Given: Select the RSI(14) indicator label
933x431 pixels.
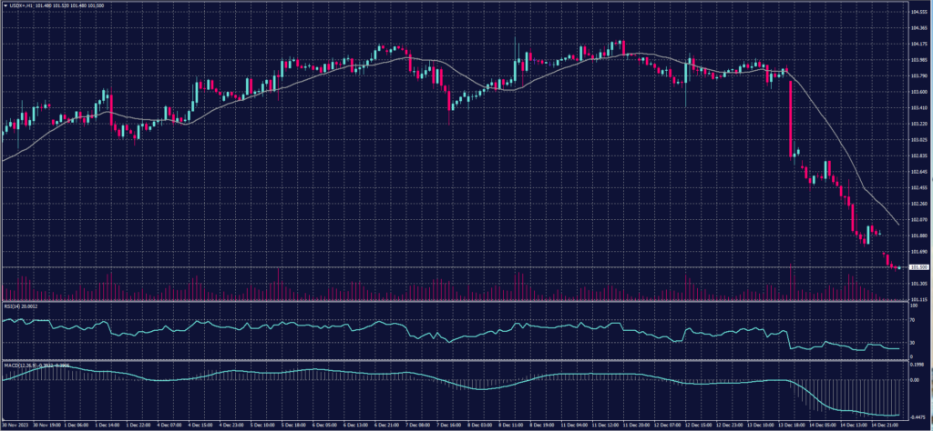Looking at the screenshot, I should [20, 306].
